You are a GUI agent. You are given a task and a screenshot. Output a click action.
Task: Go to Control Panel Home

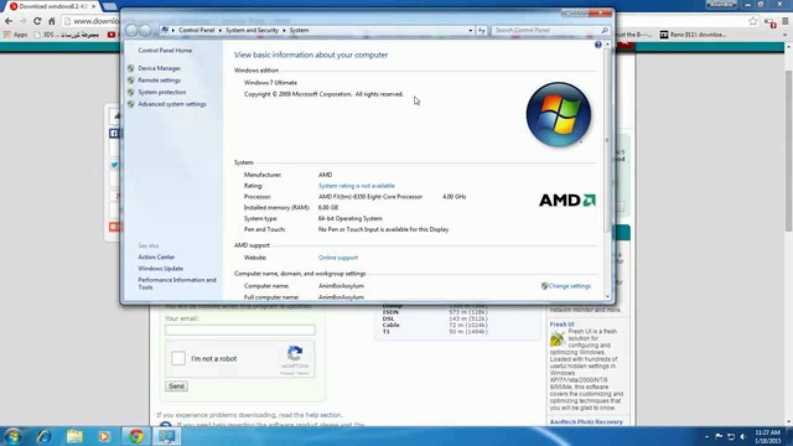click(165, 51)
